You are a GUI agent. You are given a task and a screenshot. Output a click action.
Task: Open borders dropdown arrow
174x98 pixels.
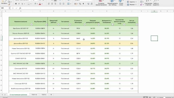31,4
